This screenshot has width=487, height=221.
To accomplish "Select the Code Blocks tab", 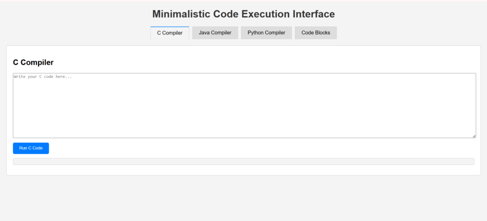I will tap(316, 33).
